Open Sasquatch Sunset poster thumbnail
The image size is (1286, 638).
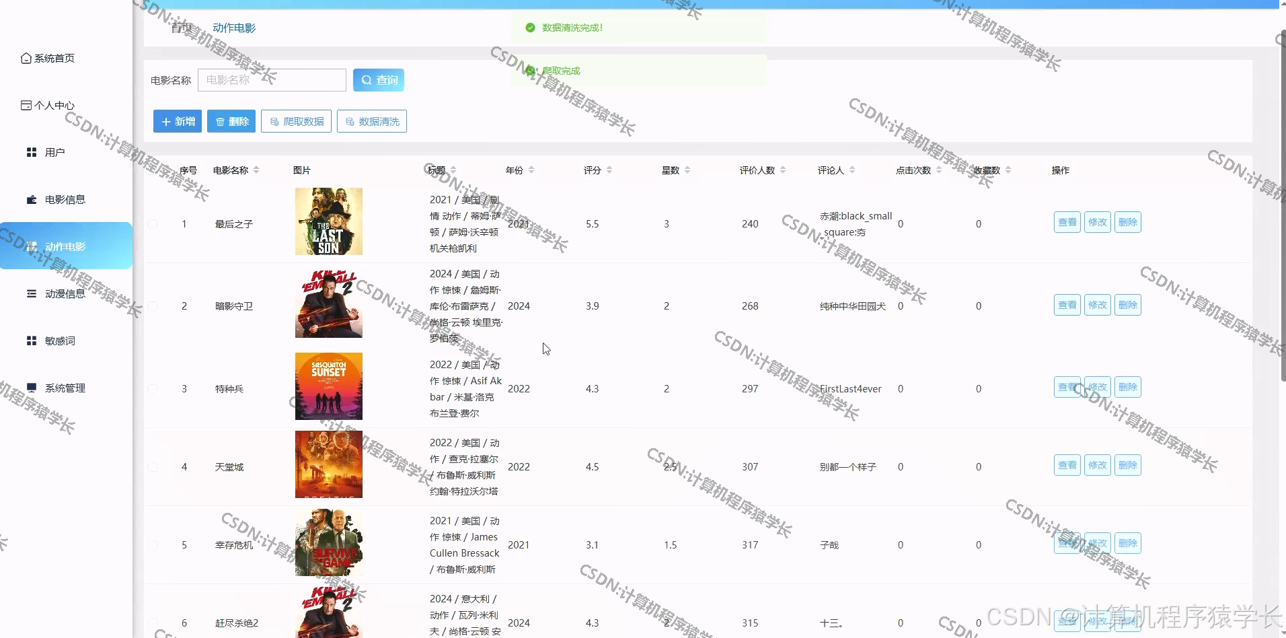[329, 386]
